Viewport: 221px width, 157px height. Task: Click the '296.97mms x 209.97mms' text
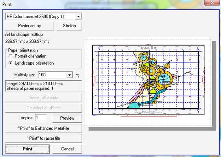pyautogui.click(x=27, y=42)
